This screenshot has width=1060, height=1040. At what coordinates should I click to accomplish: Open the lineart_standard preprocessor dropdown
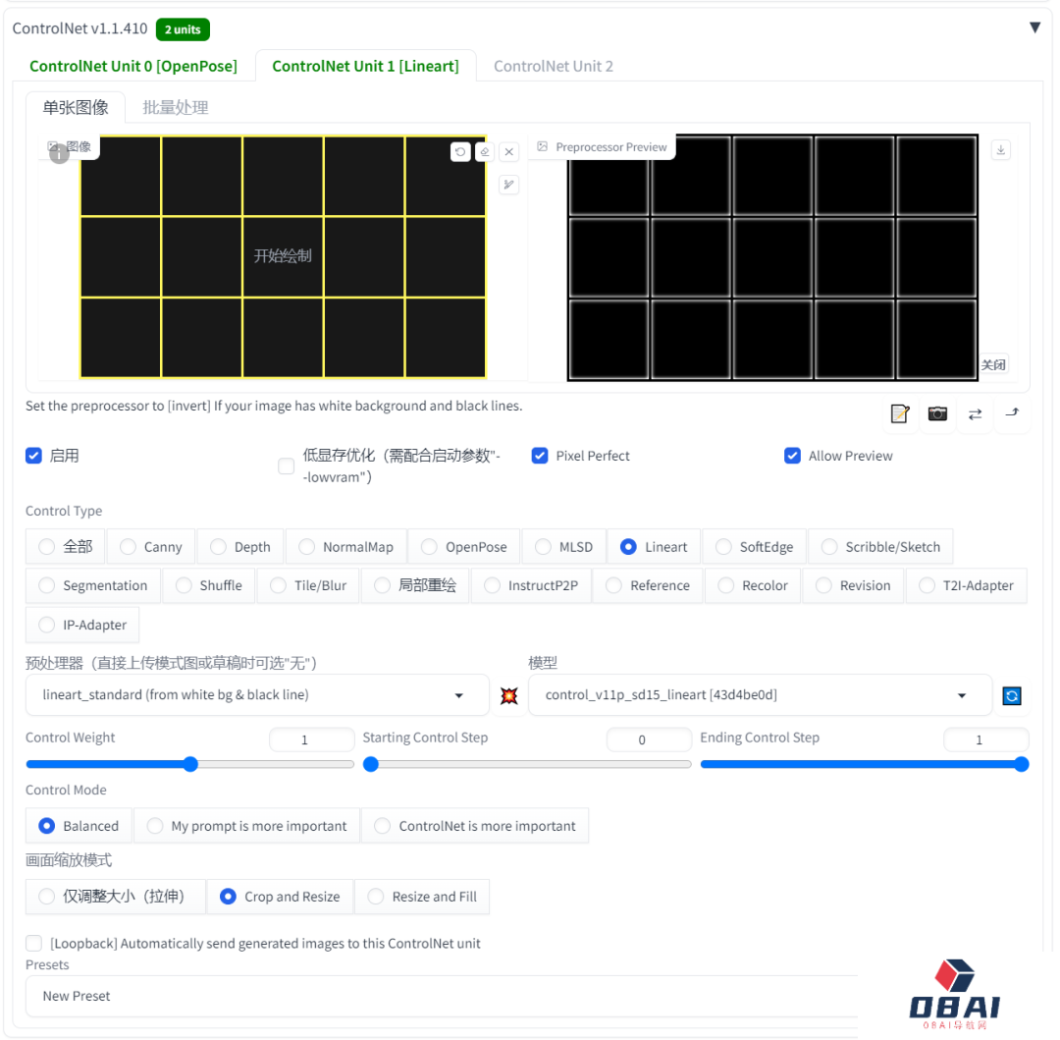[257, 695]
